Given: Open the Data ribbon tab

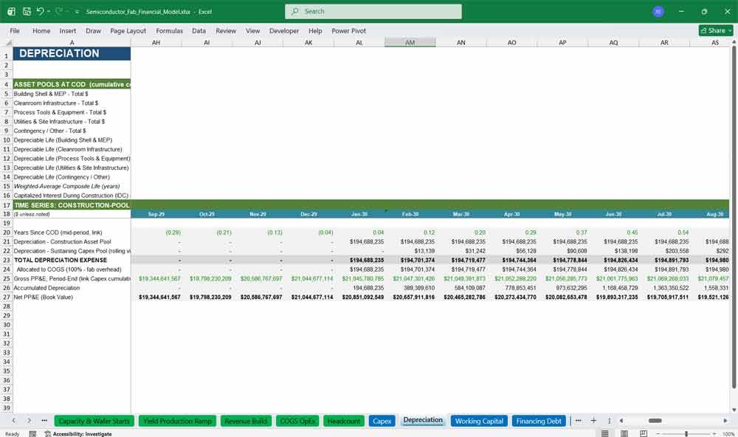Looking at the screenshot, I should (199, 30).
